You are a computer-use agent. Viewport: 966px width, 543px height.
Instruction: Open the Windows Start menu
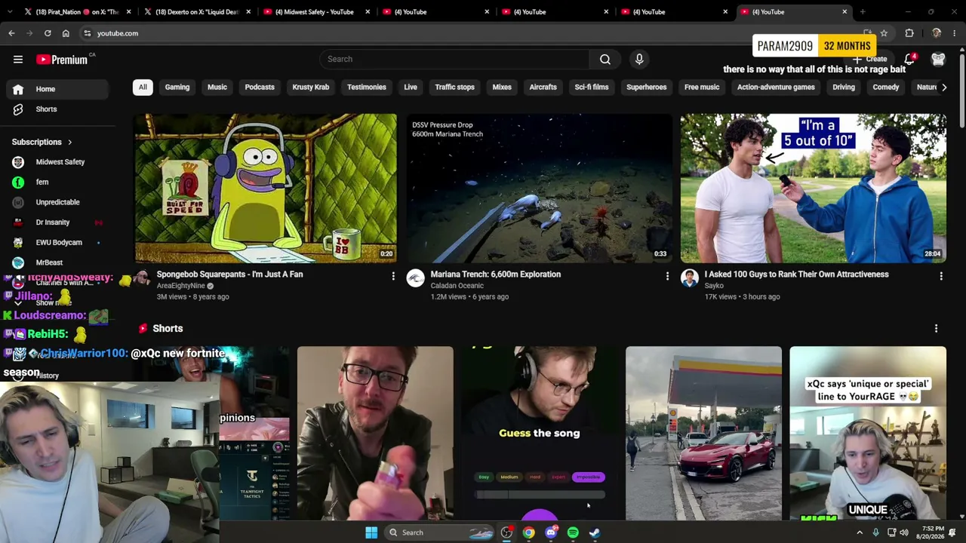[371, 532]
